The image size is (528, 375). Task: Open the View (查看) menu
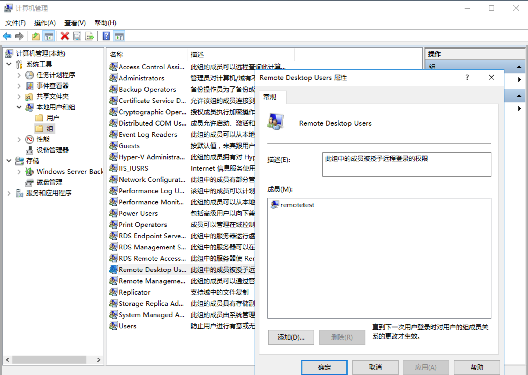pyautogui.click(x=75, y=23)
